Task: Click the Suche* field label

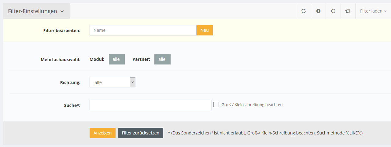Action: (70, 105)
